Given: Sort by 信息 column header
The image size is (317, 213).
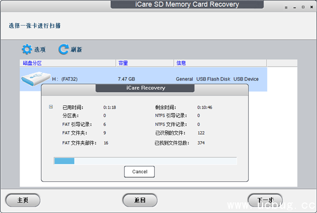Looking at the screenshot, I should point(220,63).
